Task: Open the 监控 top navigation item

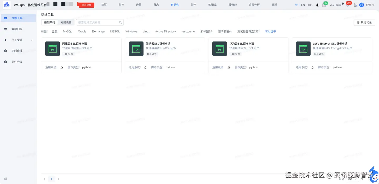Action: click(121, 5)
